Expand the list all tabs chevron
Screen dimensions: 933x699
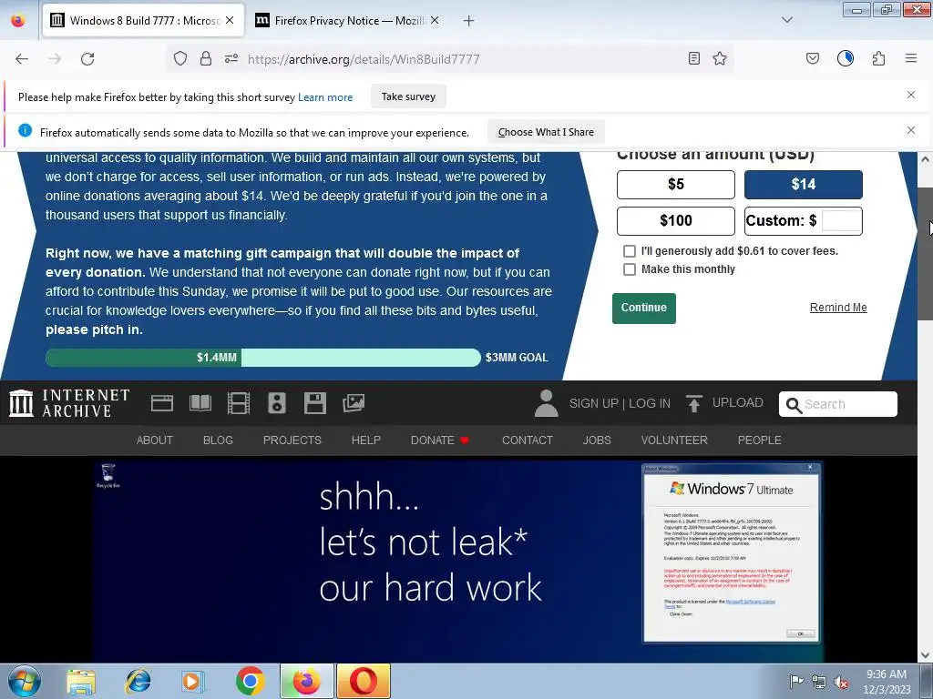click(786, 20)
